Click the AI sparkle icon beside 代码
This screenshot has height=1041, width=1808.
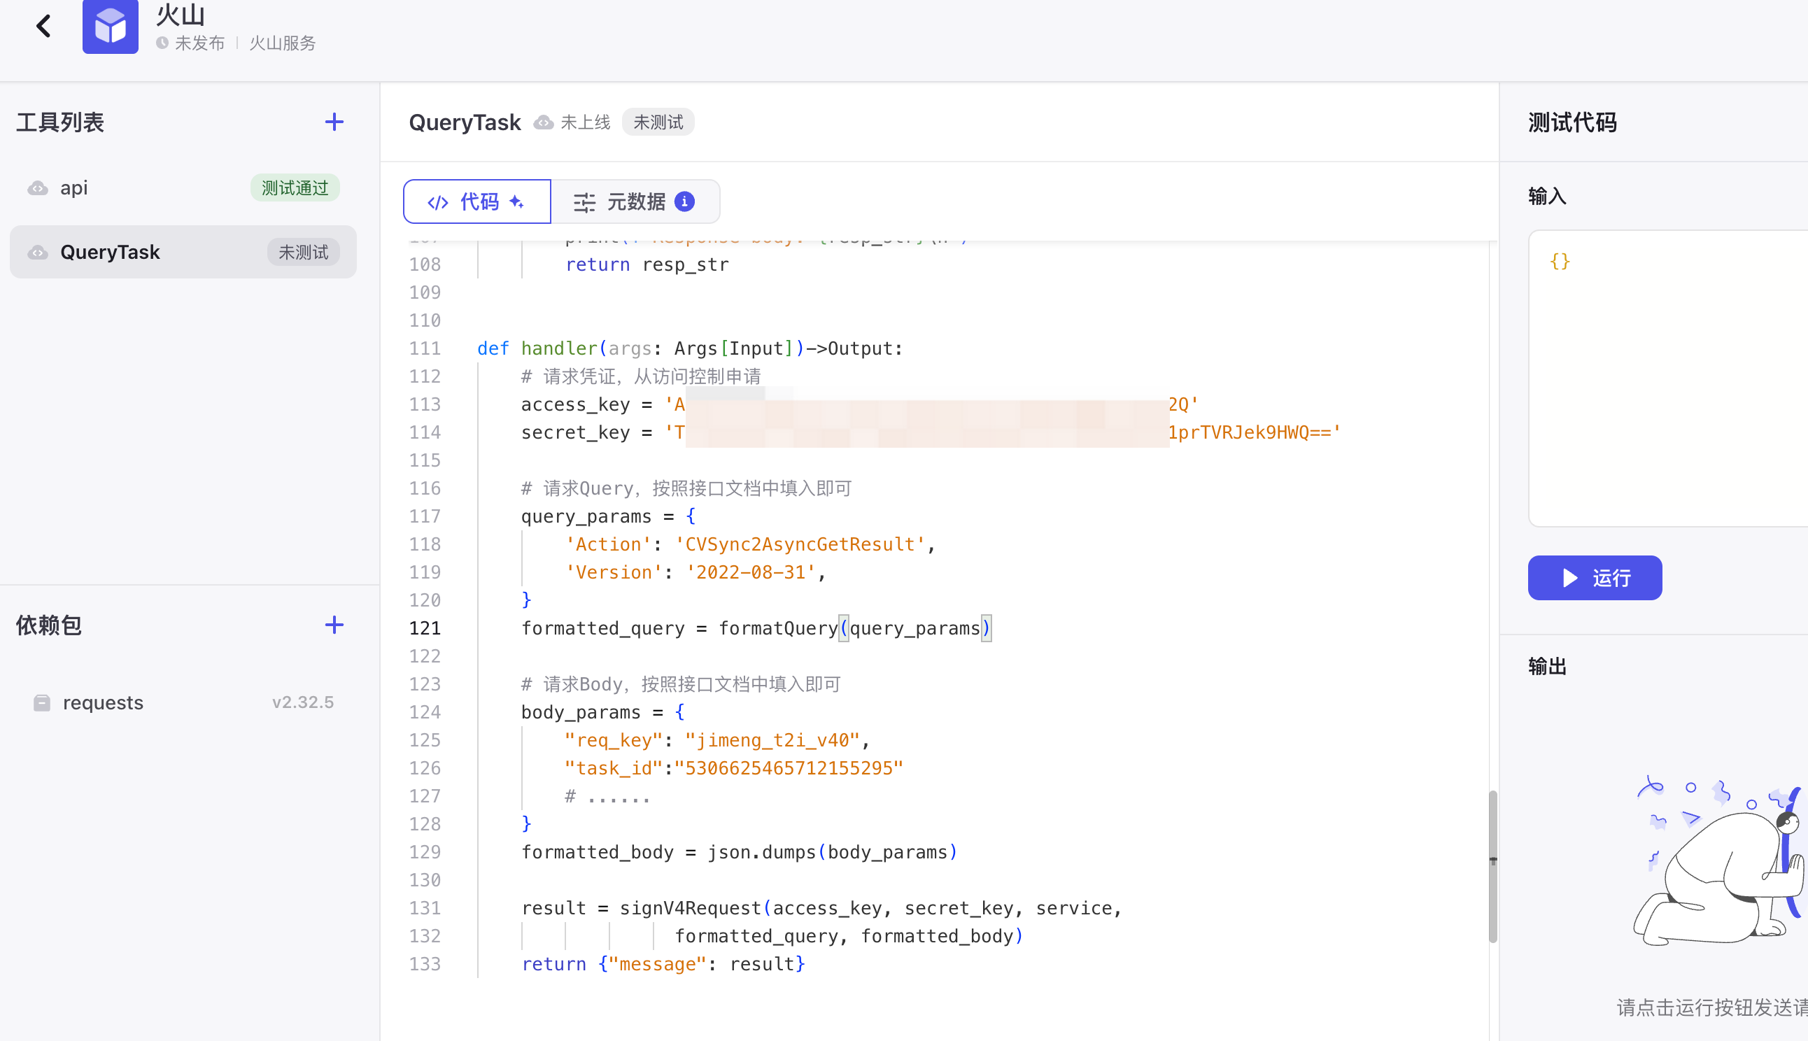516,201
